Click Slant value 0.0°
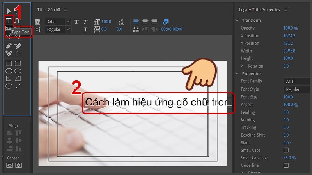Image resolution: width=312 pixels, height=175 pixels. 287,143
